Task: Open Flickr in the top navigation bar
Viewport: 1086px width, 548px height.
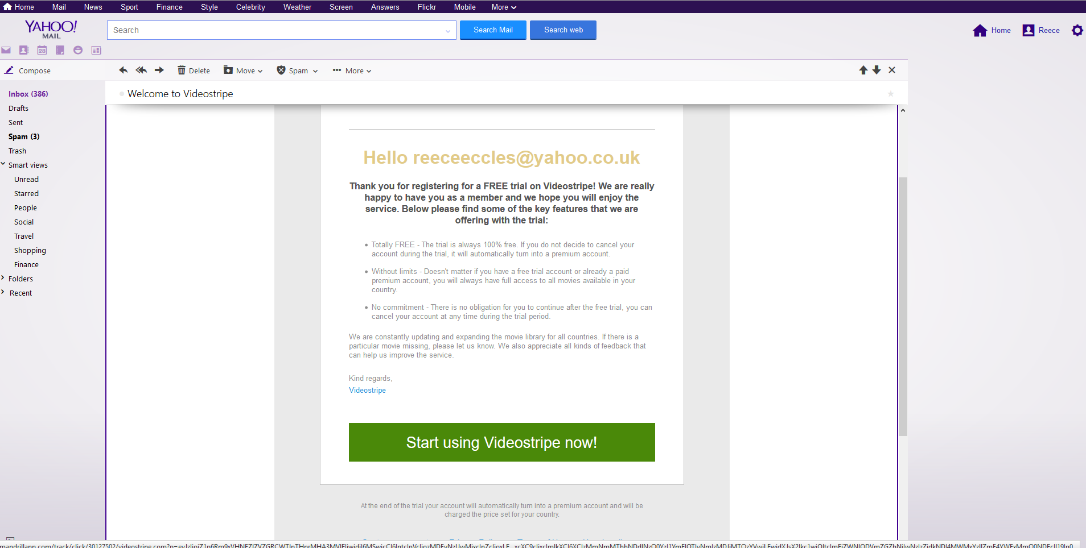Action: (427, 7)
